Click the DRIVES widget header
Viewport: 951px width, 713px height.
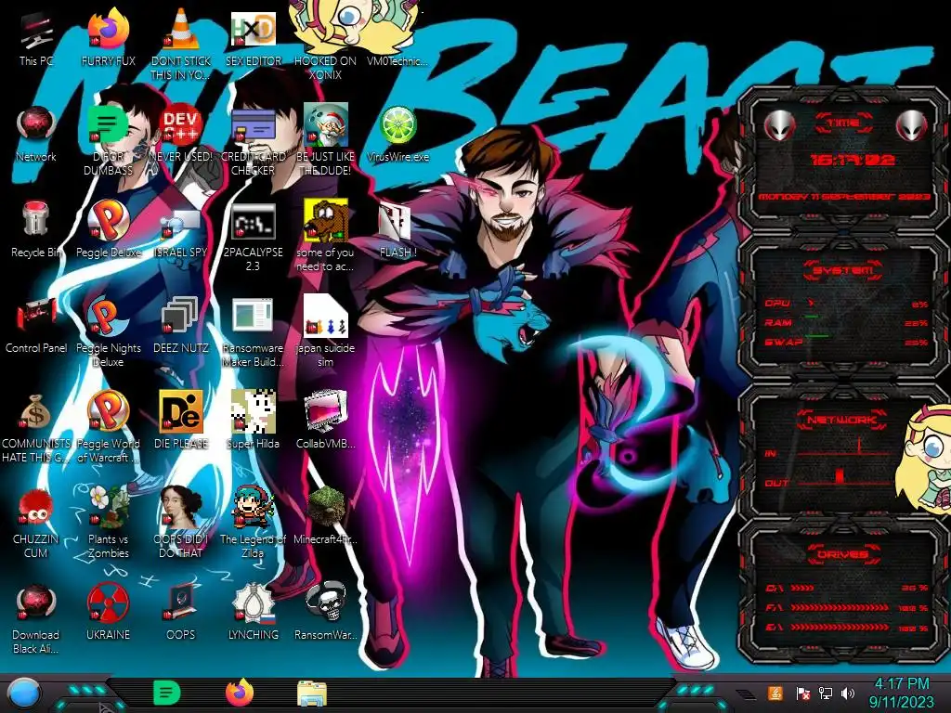point(841,554)
